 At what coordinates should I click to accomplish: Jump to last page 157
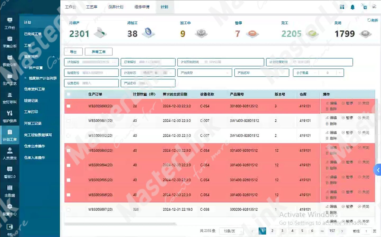click(x=332, y=231)
